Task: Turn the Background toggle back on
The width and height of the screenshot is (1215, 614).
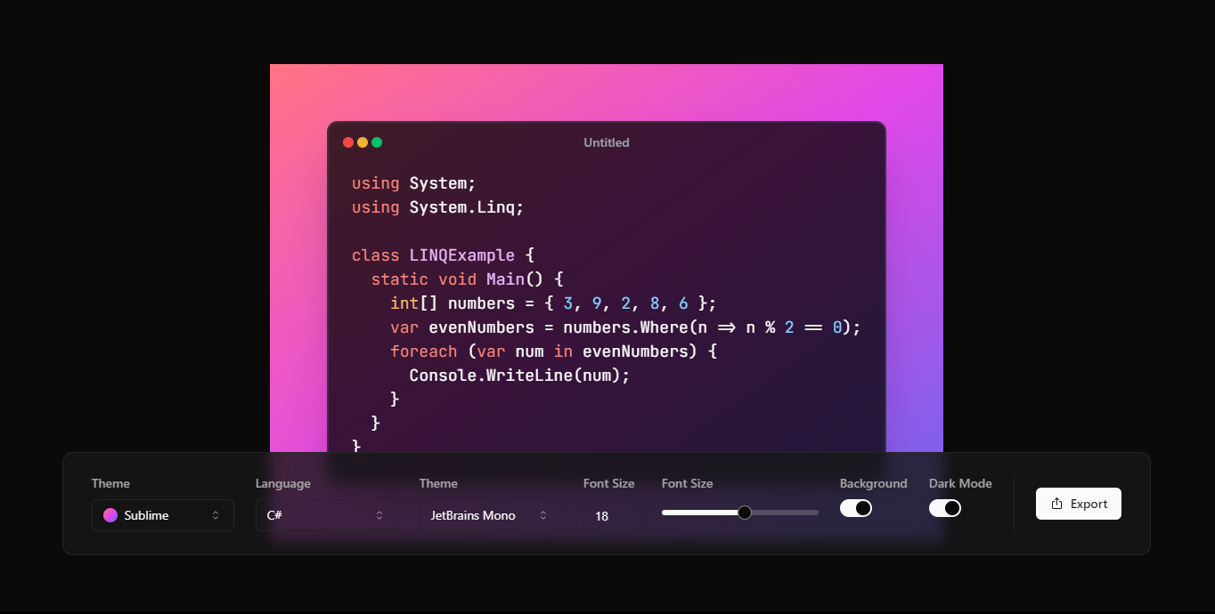Action: (x=856, y=507)
